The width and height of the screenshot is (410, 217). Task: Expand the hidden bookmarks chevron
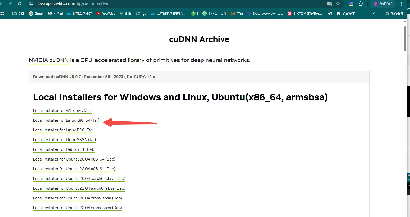point(374,13)
